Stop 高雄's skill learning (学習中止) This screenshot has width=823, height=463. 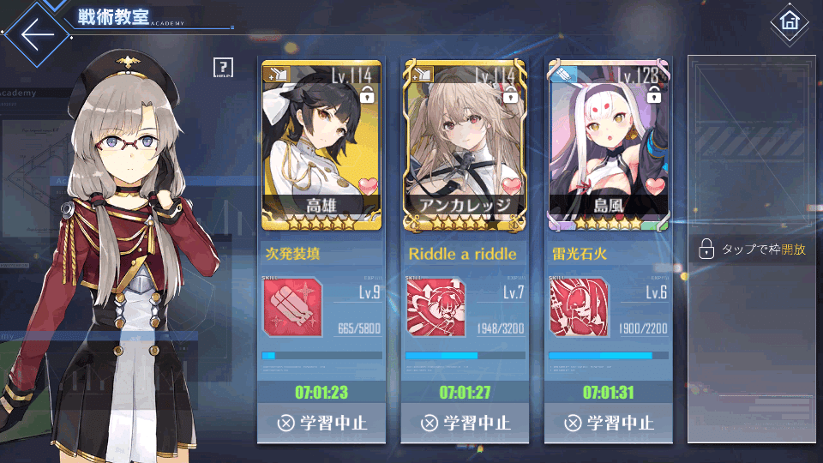321,423
